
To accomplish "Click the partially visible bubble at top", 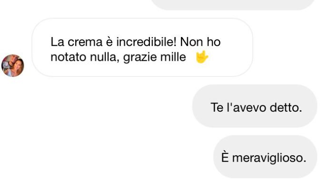I will click(233, 4).
